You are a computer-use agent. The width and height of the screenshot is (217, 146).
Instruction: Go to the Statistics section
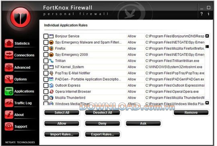point(22,43)
